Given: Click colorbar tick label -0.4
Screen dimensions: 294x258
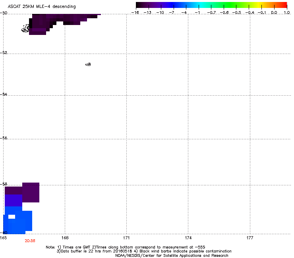Looking at the screenshot, I should pyautogui.click(x=250, y=13).
